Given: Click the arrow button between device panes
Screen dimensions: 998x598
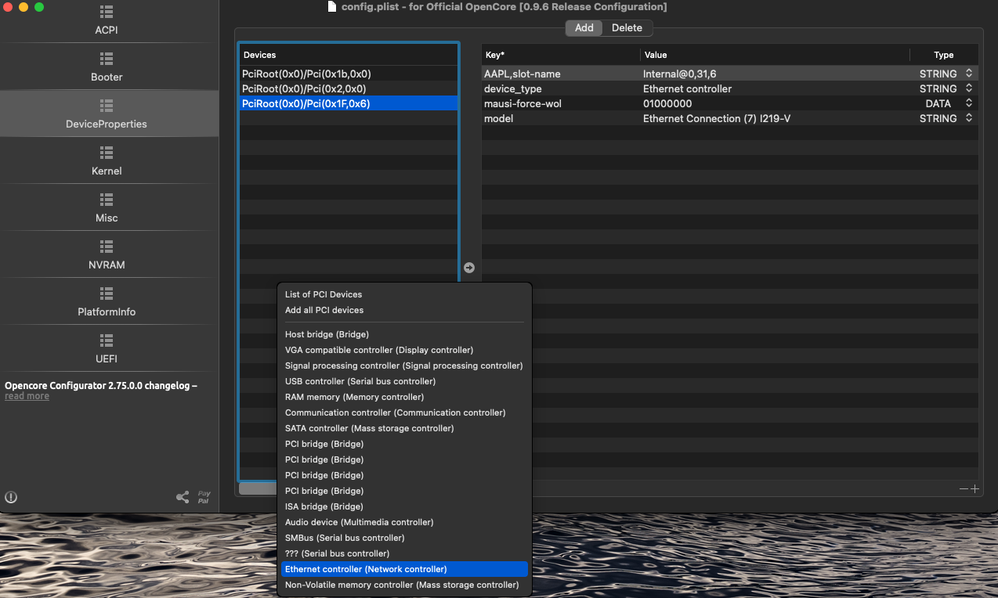Looking at the screenshot, I should [469, 268].
